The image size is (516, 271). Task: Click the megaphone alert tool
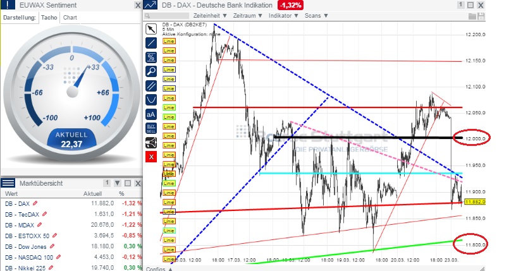tap(151, 143)
